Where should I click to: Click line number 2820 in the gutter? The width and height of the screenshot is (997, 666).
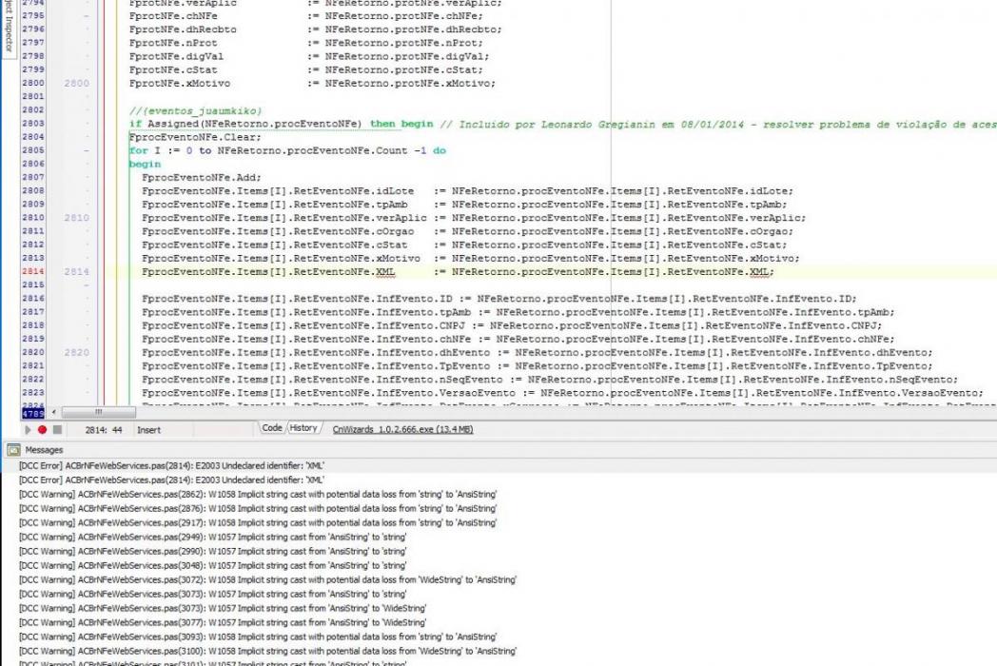click(x=33, y=352)
